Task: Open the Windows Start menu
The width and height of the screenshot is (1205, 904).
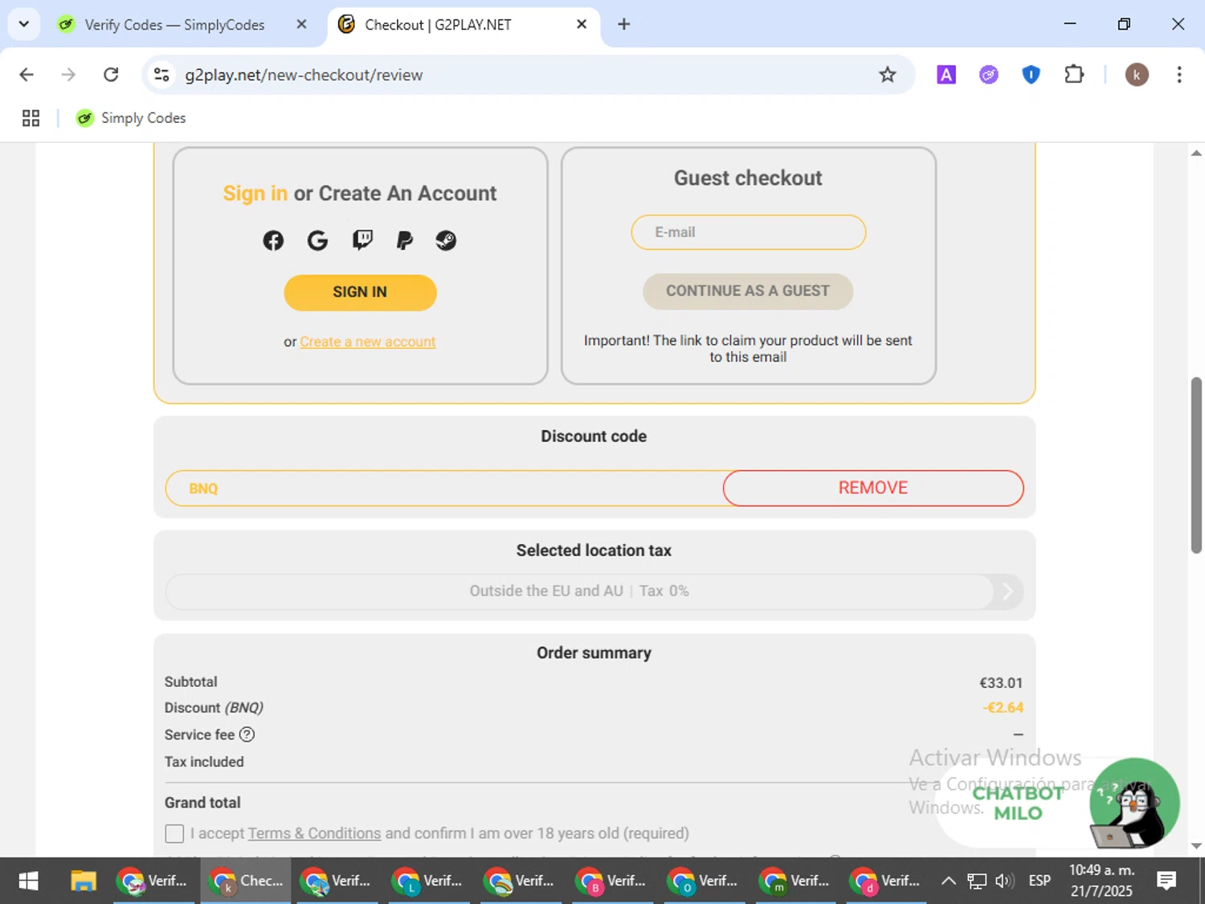Action: tap(28, 881)
